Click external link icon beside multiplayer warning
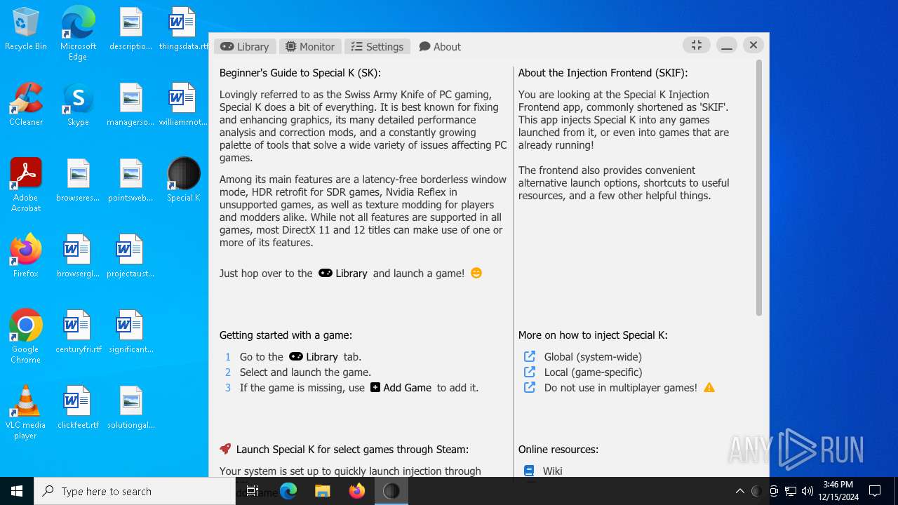The width and height of the screenshot is (898, 505). [530, 387]
